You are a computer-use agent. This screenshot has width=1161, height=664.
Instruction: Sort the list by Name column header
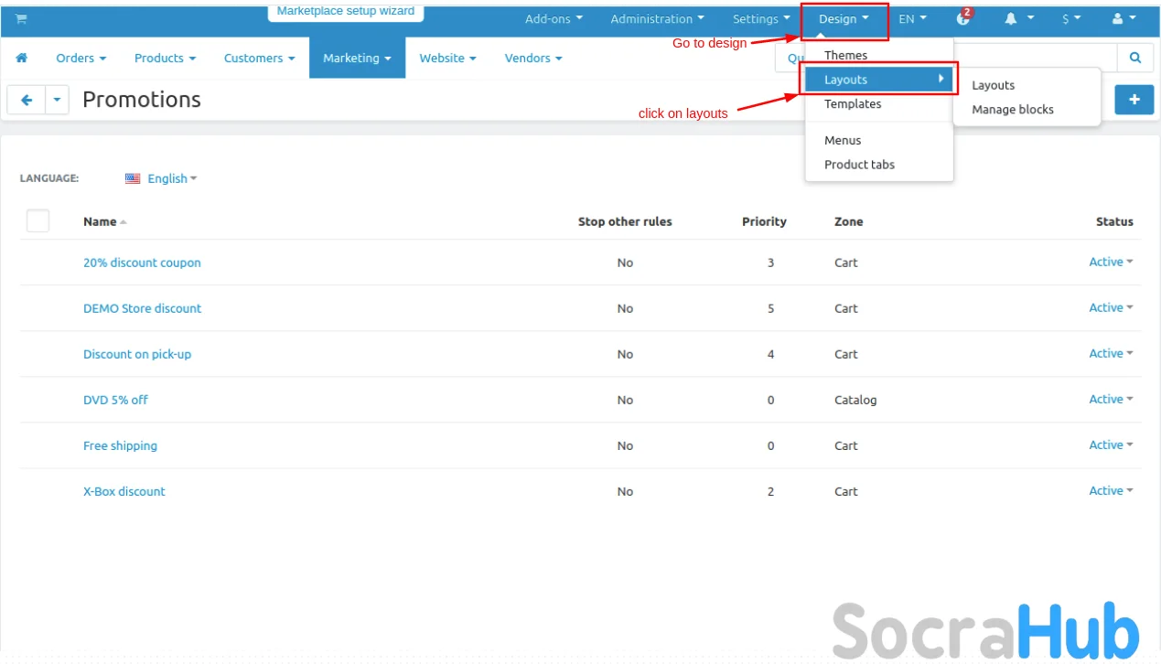click(100, 221)
